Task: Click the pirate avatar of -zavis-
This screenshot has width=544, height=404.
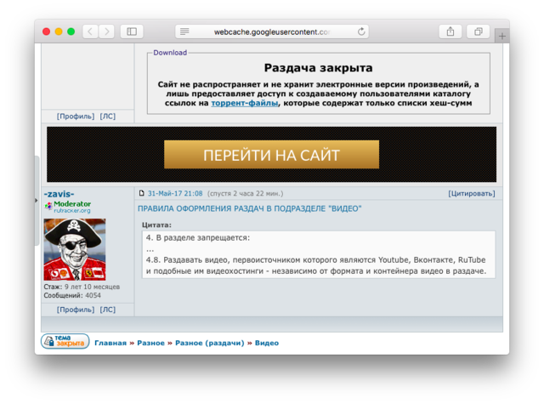Action: (75, 249)
